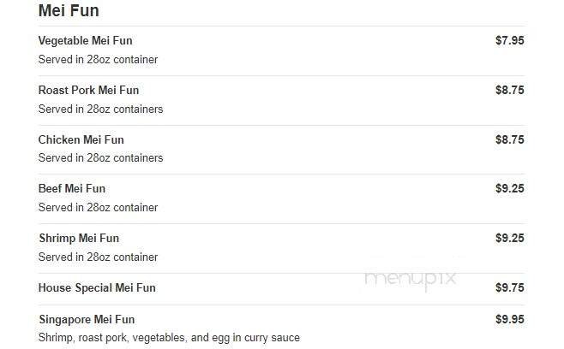This screenshot has width=564, height=349.
Task: Choose the Singapore Mei Fun item
Action: click(87, 320)
